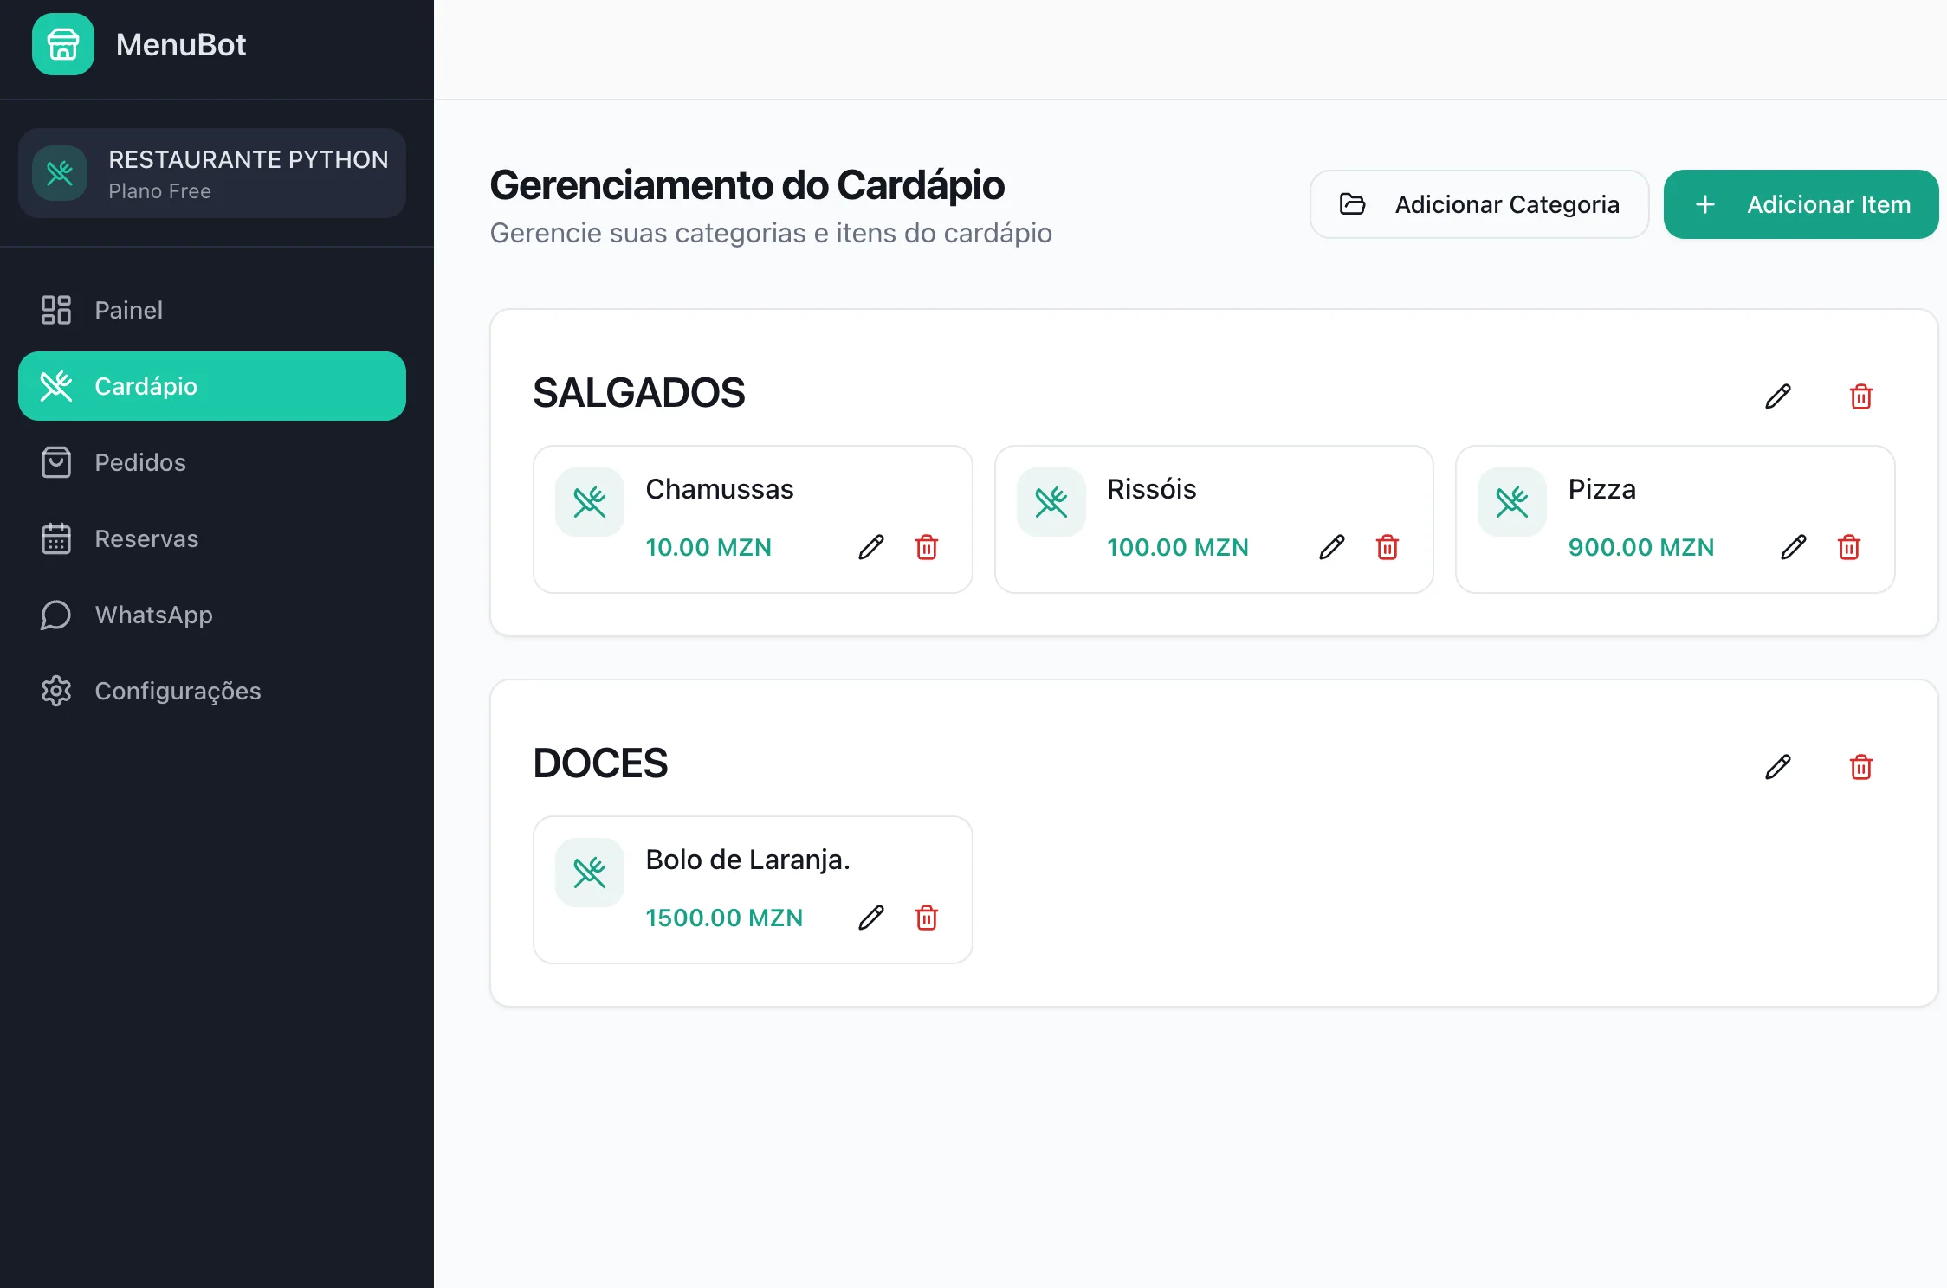1947x1288 pixels.
Task: Click the SALGADOS category heading
Action: (x=639, y=393)
